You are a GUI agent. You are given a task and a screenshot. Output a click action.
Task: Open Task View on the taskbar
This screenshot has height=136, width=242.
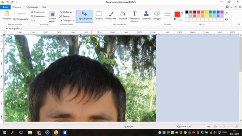(21, 133)
